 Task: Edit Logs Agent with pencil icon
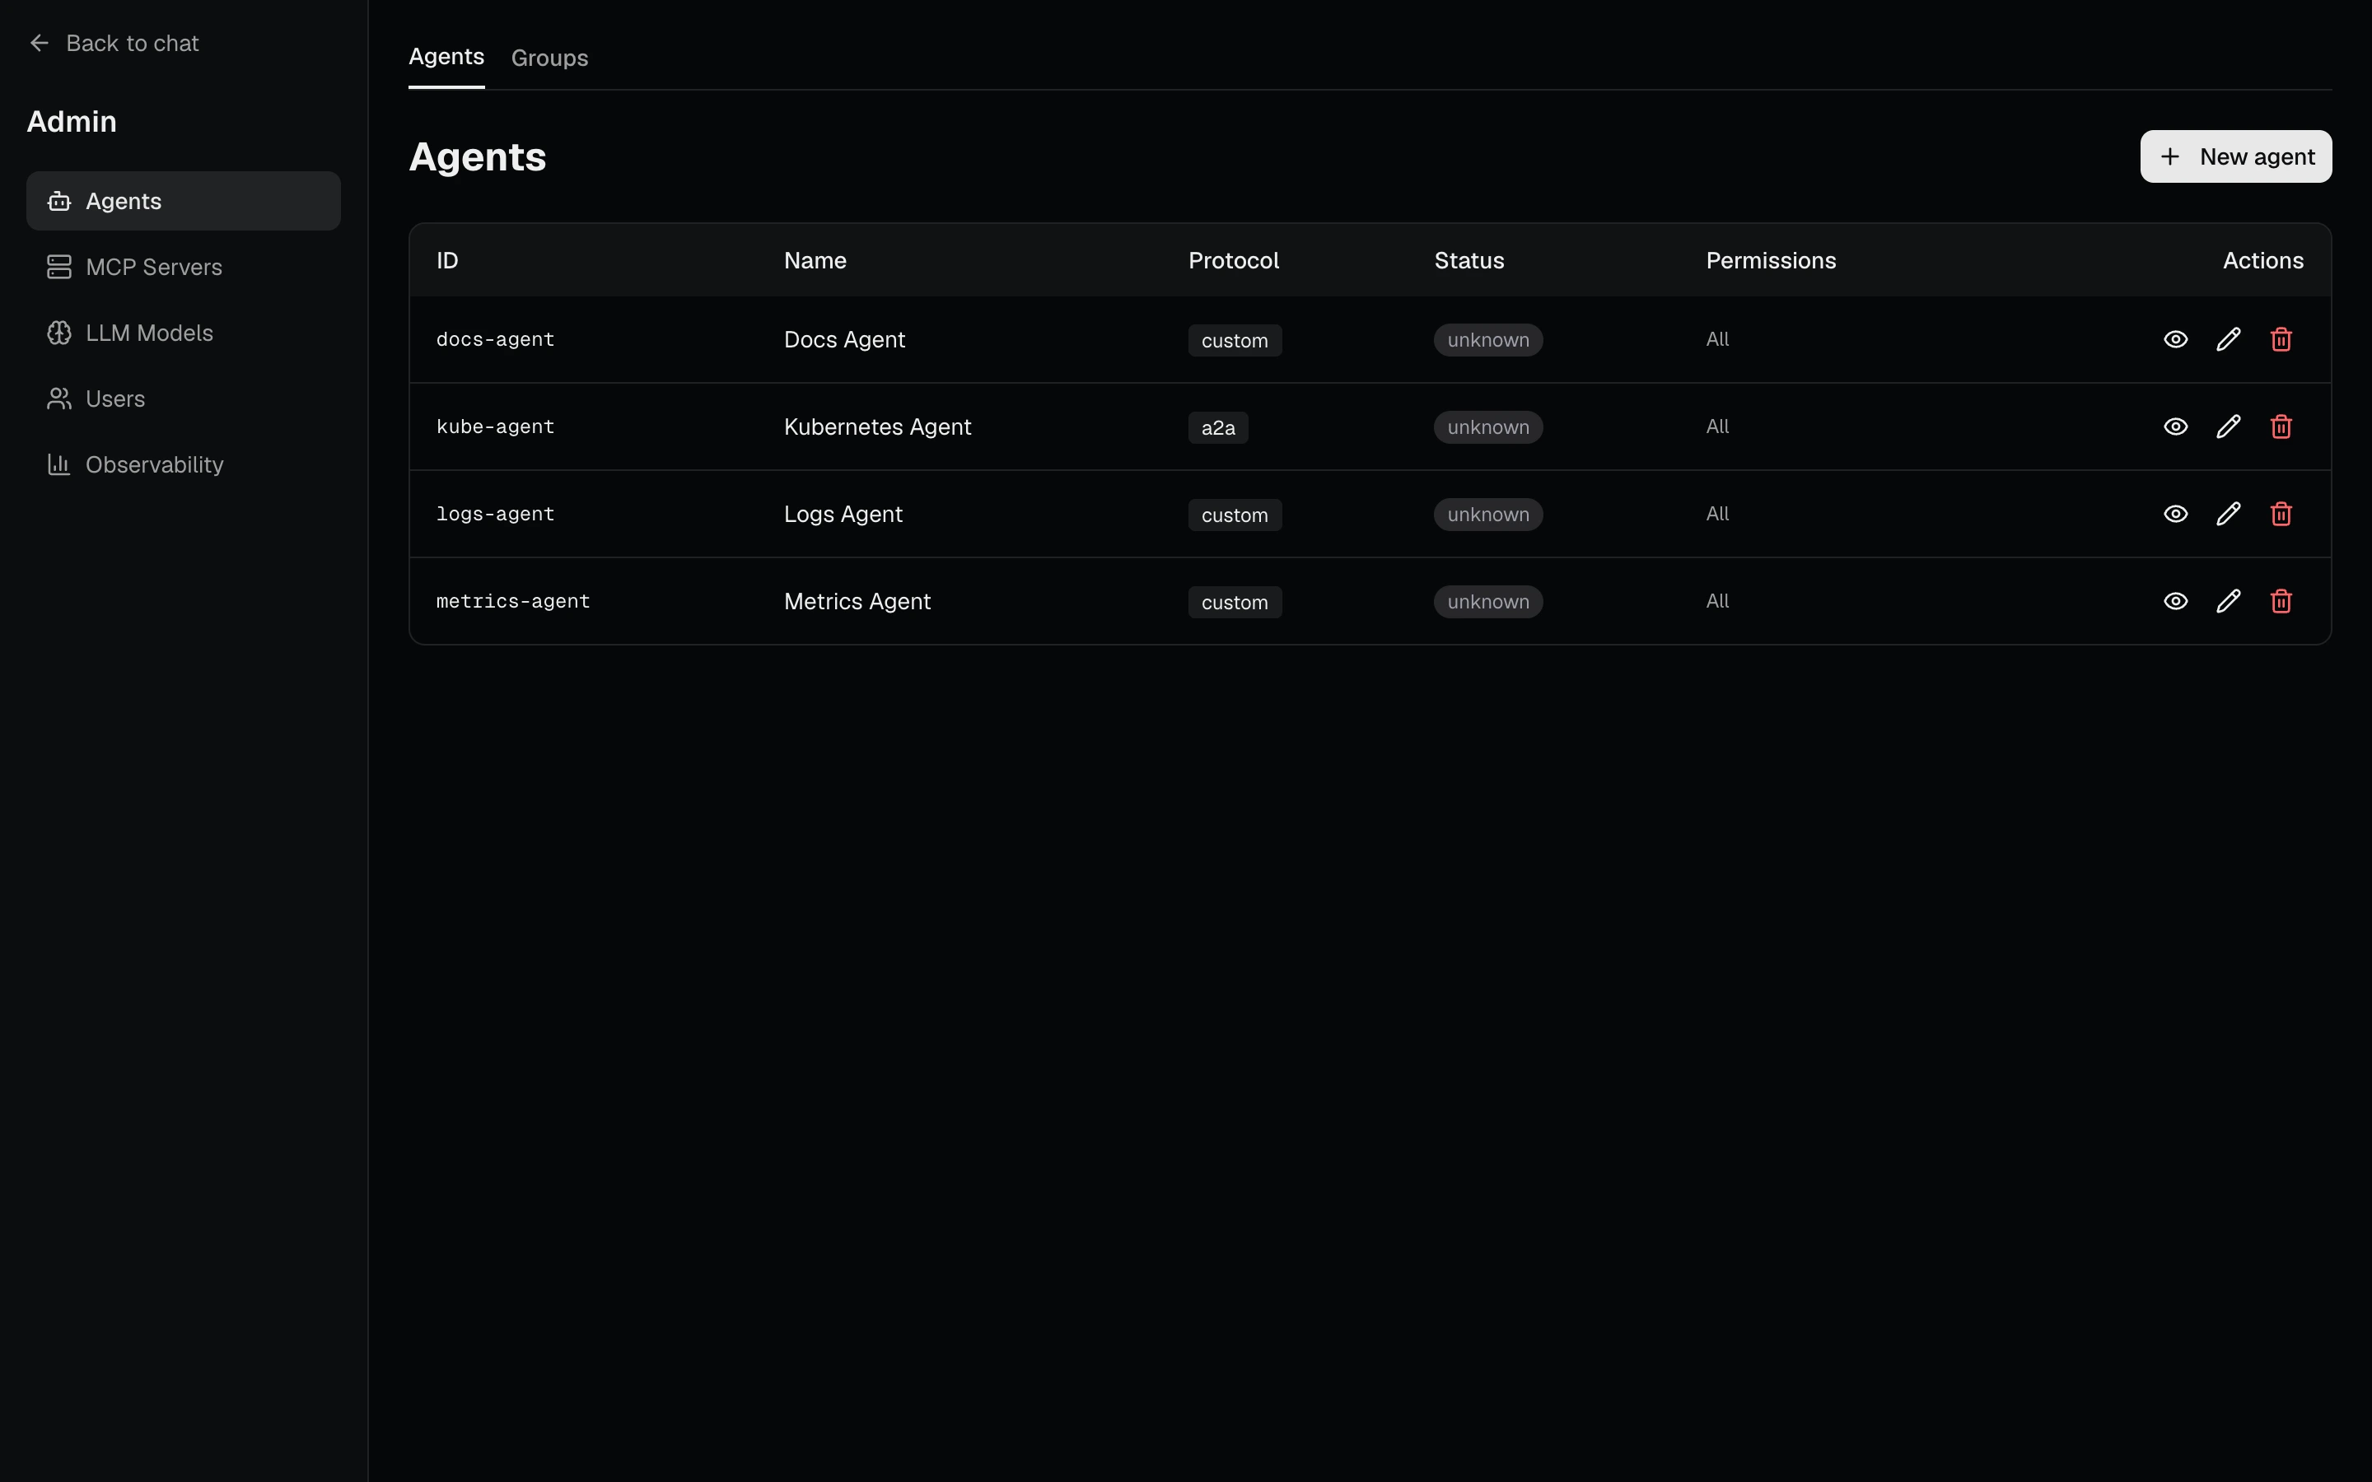(2228, 514)
